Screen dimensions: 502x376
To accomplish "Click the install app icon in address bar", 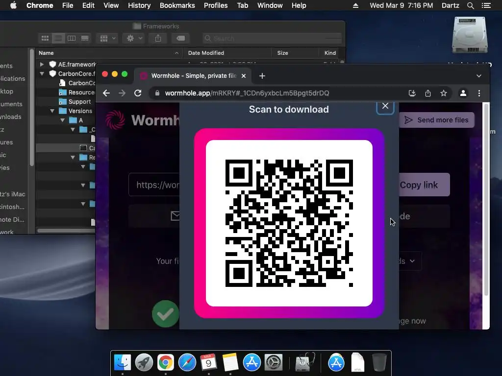I will 412,93.
